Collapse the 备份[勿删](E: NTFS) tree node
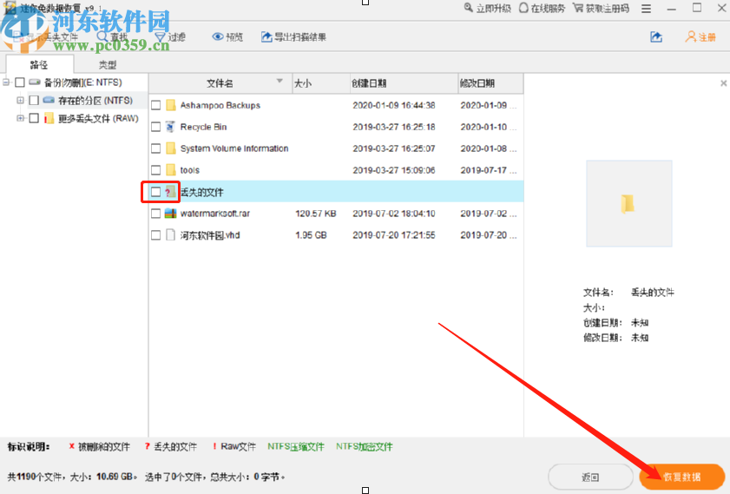Image resolution: width=730 pixels, height=494 pixels. 6,82
